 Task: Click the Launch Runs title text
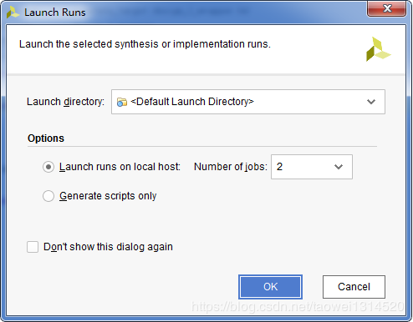point(55,13)
